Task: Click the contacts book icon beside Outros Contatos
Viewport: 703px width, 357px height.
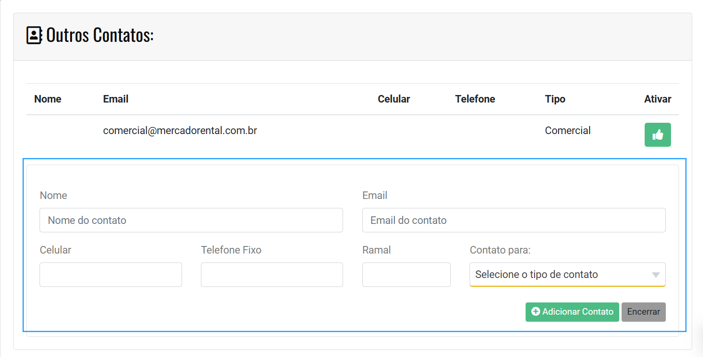Action: tap(34, 35)
